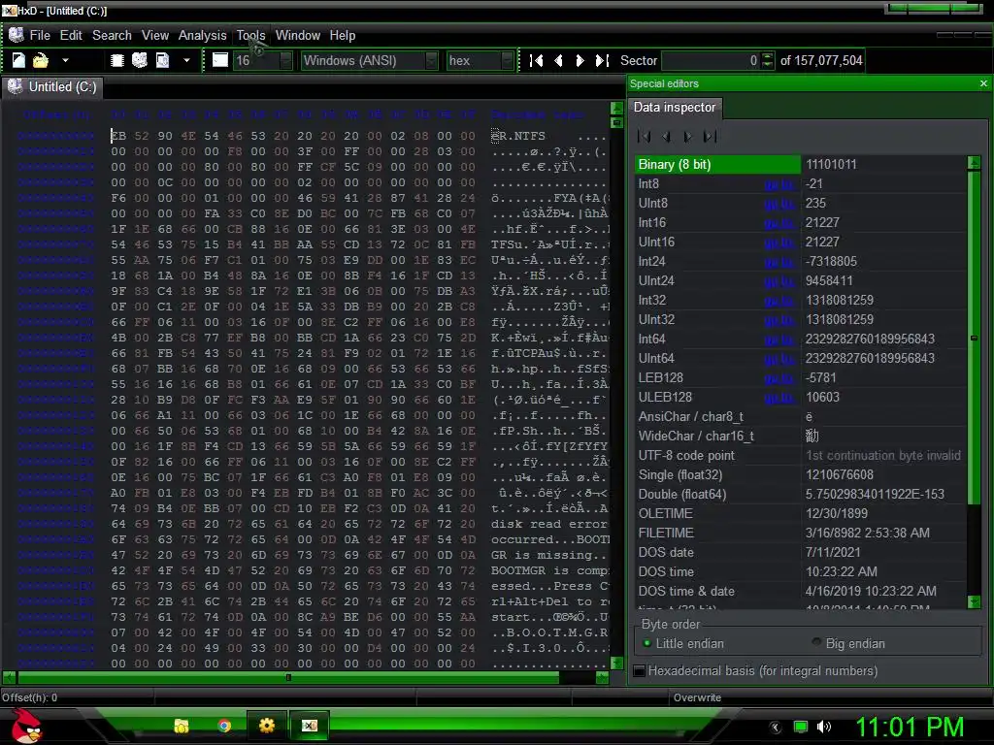
Task: Click hex view horizontal scrollbar right arrow
Action: (x=602, y=678)
